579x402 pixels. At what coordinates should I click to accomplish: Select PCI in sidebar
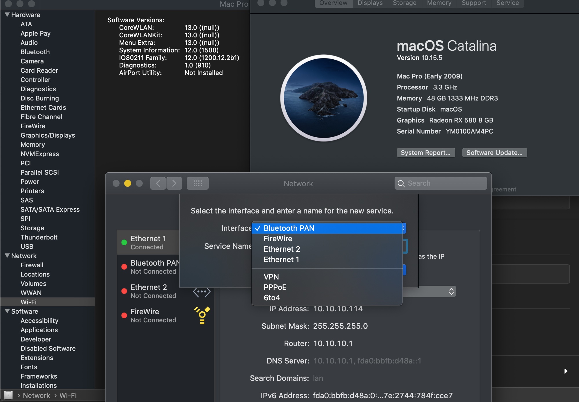(x=25, y=163)
